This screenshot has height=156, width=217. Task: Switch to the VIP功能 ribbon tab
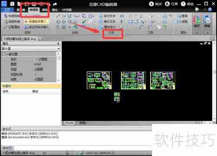(67, 10)
